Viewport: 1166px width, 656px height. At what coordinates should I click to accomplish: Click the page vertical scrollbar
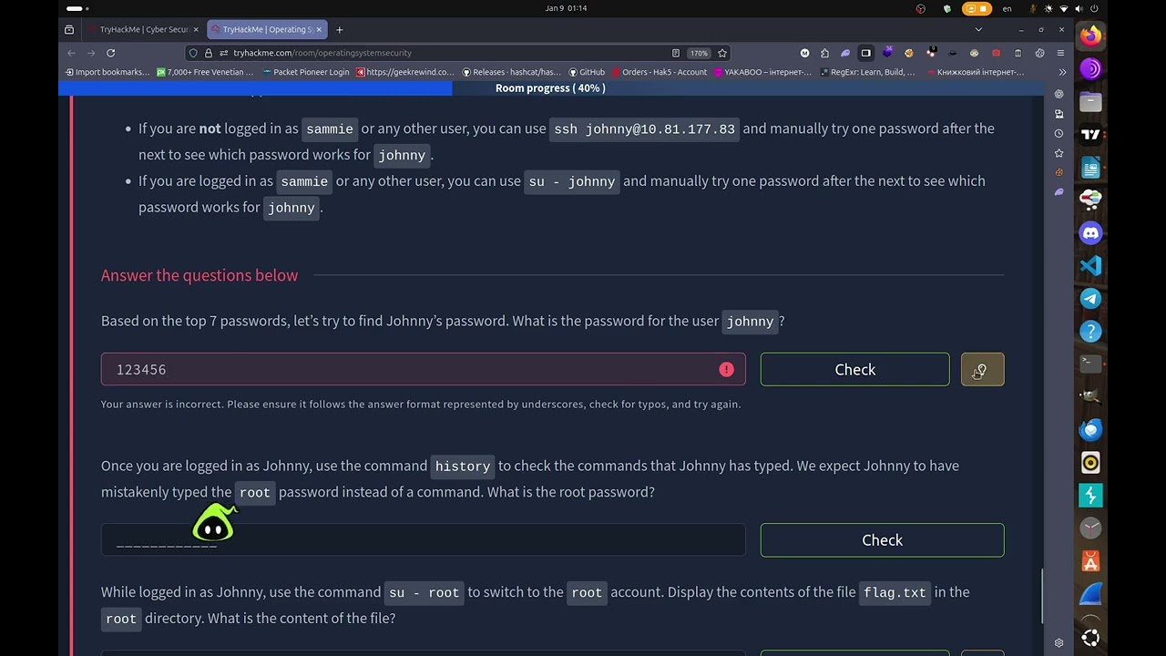pos(1043,597)
